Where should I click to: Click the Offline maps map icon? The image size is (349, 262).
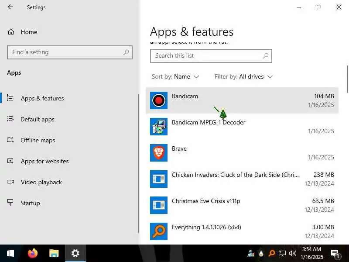[10, 140]
